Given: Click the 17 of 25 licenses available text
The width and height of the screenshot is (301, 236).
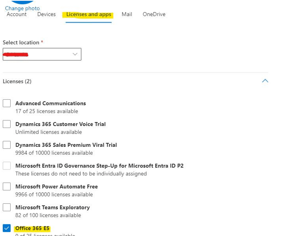Looking at the screenshot, I should pos(47,111).
